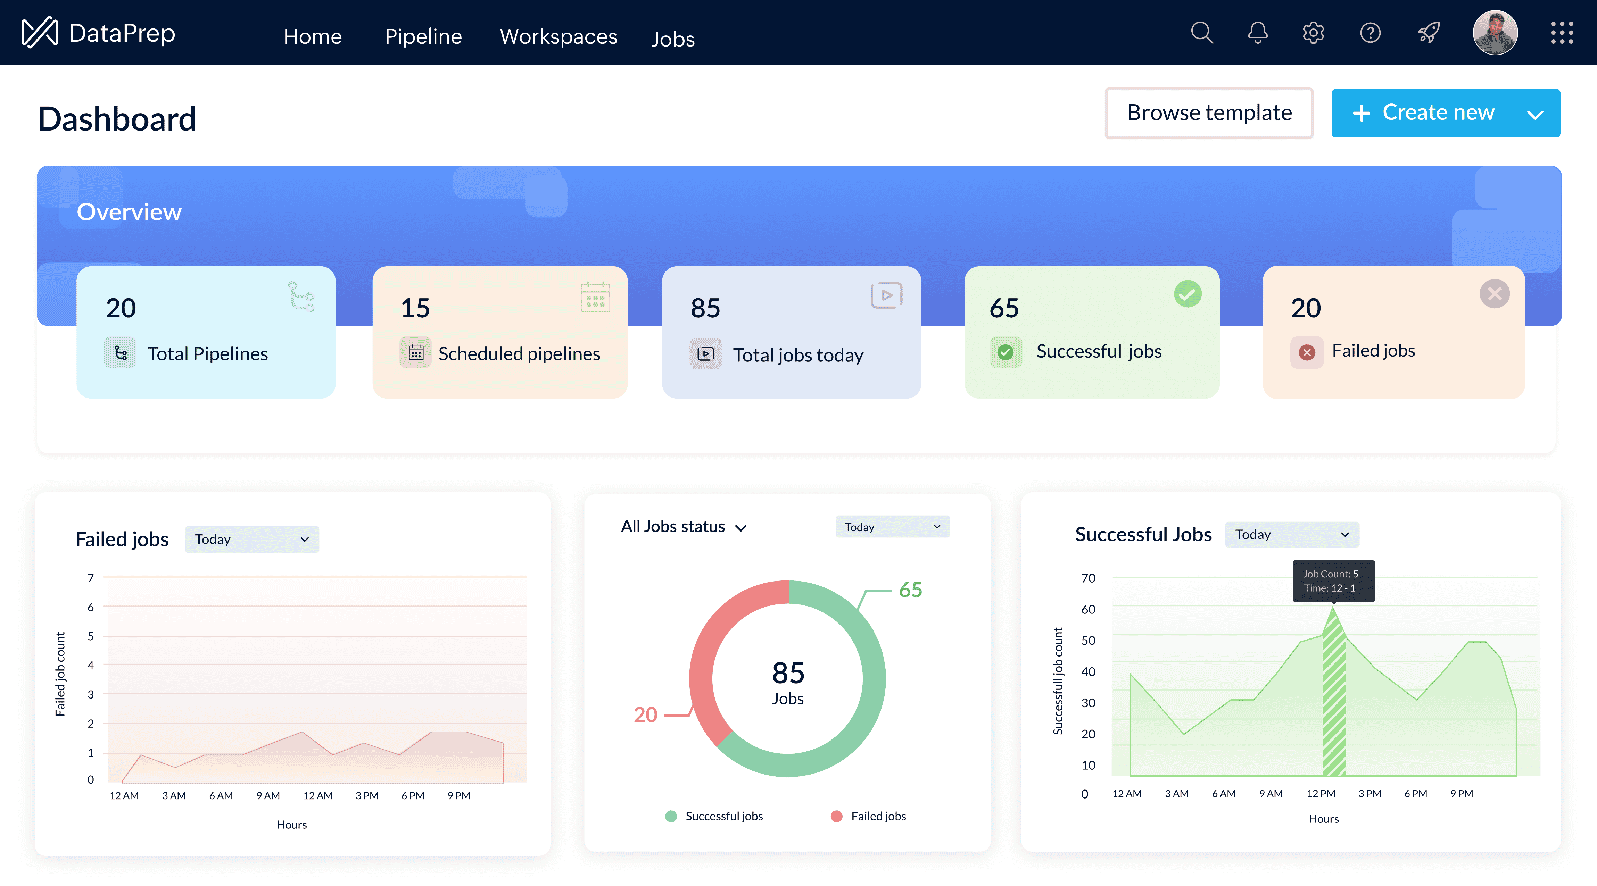
Task: Open the Total Pipelines card
Action: pyautogui.click(x=206, y=332)
